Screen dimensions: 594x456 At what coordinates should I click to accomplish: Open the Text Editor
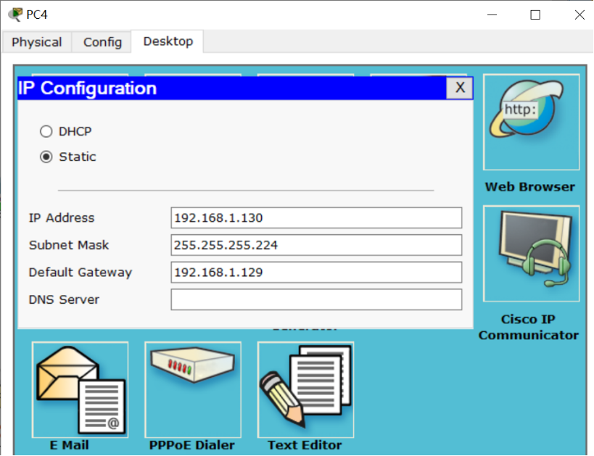306,390
